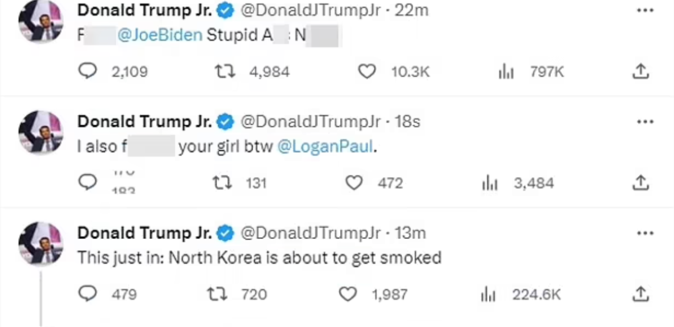674x327 pixels.
Task: Click the @JoeBiden mention link
Action: click(x=159, y=35)
